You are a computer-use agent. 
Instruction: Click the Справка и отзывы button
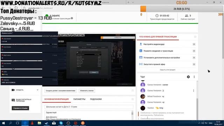(x=20, y=108)
